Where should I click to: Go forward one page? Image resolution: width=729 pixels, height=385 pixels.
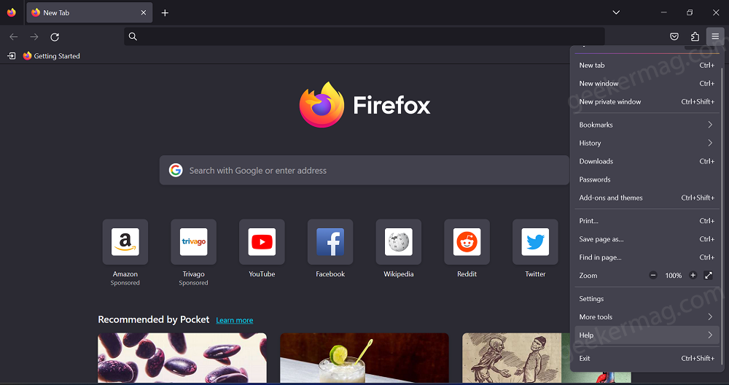34,36
